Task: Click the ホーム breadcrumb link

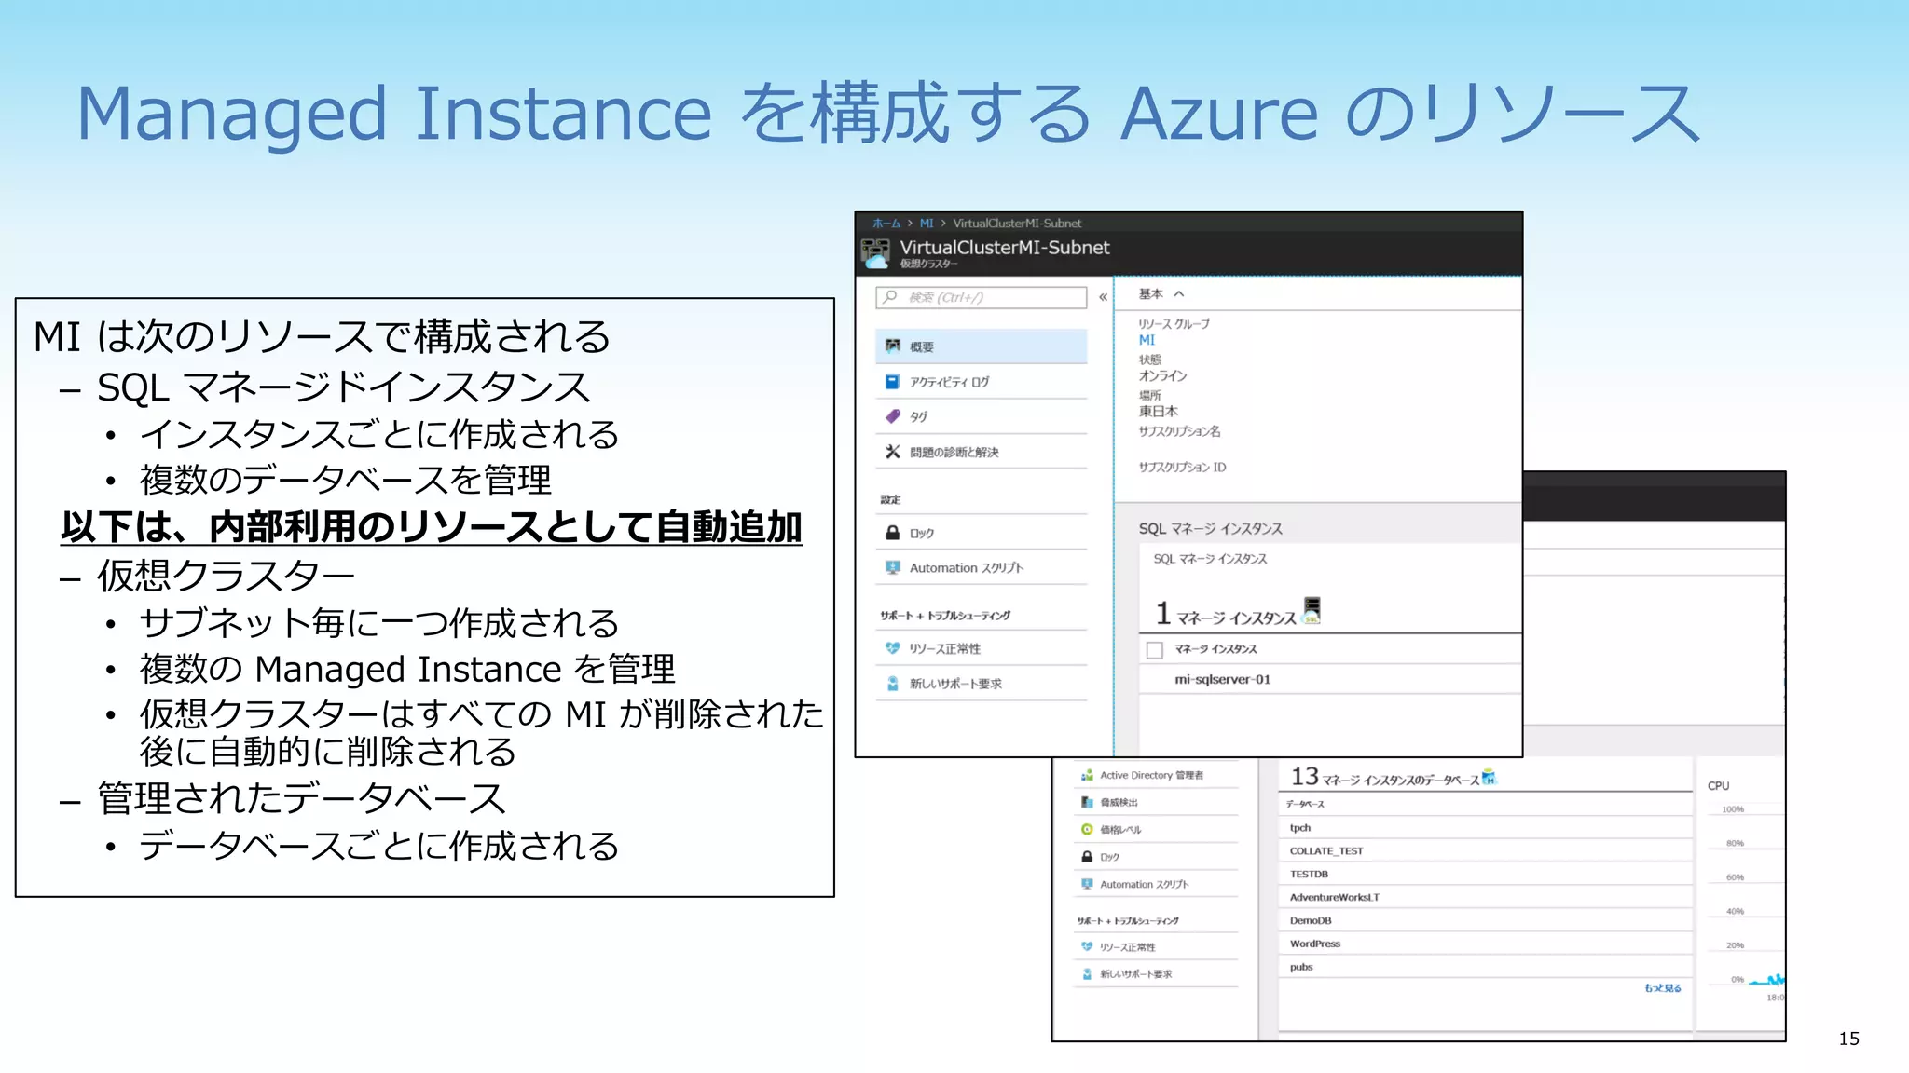Action: (x=886, y=224)
